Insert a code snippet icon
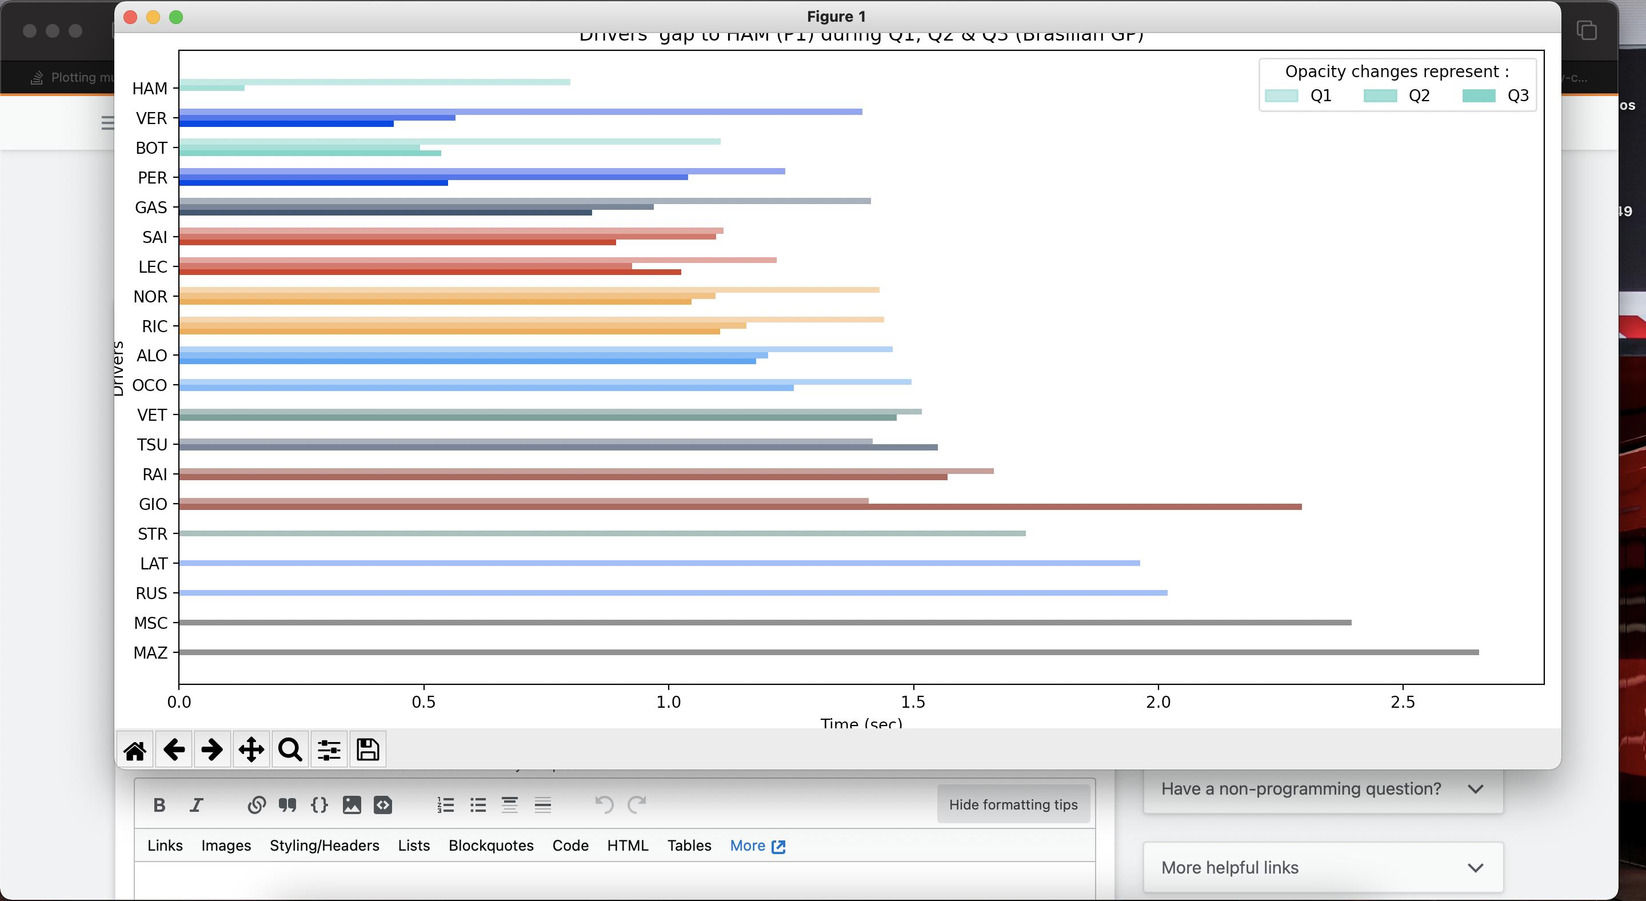Image resolution: width=1646 pixels, height=901 pixels. [x=383, y=805]
